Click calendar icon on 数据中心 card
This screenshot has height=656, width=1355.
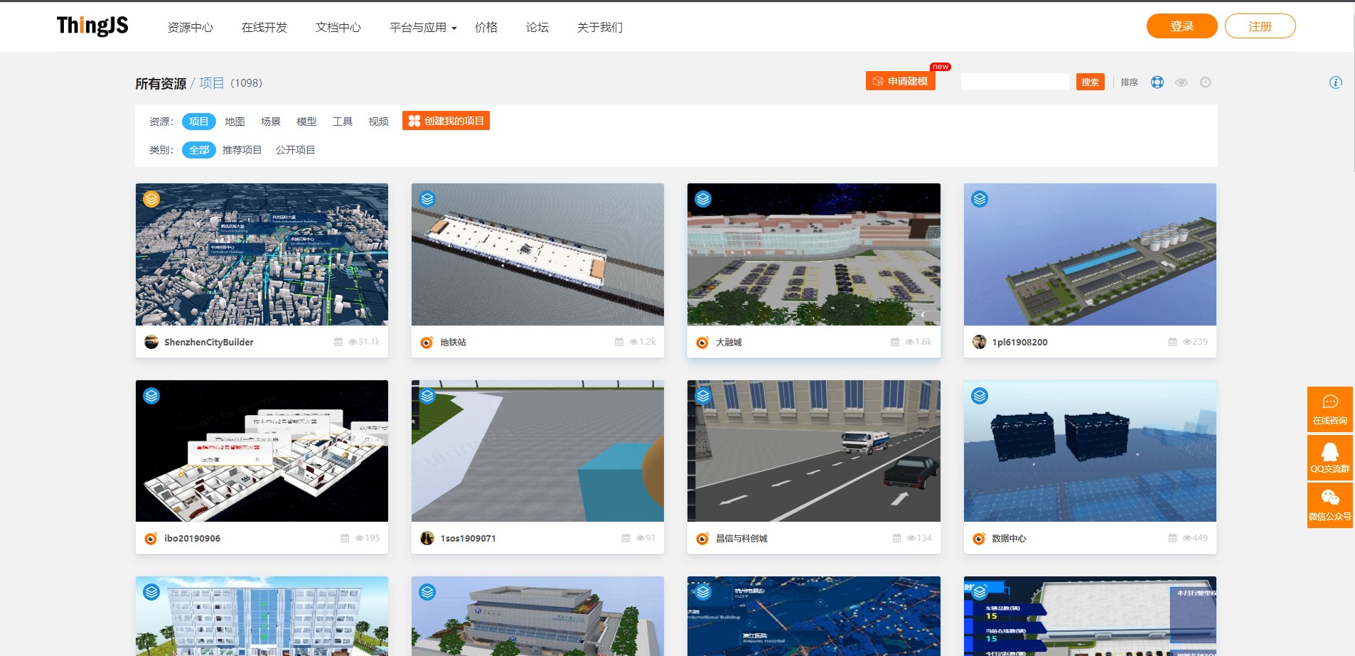point(1172,538)
